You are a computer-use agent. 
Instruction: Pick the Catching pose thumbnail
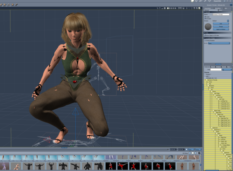click(x=111, y=158)
